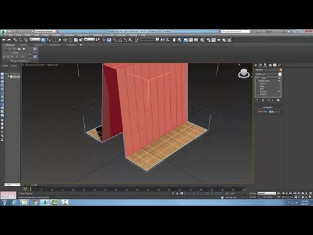Image resolution: width=313 pixels, height=235 pixels.
Task: Toggle Angle Snap
Action: [x=120, y=40]
